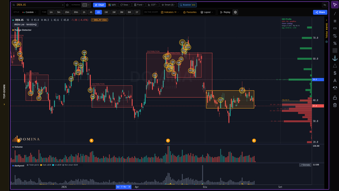Open the Indicators 98 dropdown
This screenshot has width=339, height=191.
pyautogui.click(x=169, y=12)
